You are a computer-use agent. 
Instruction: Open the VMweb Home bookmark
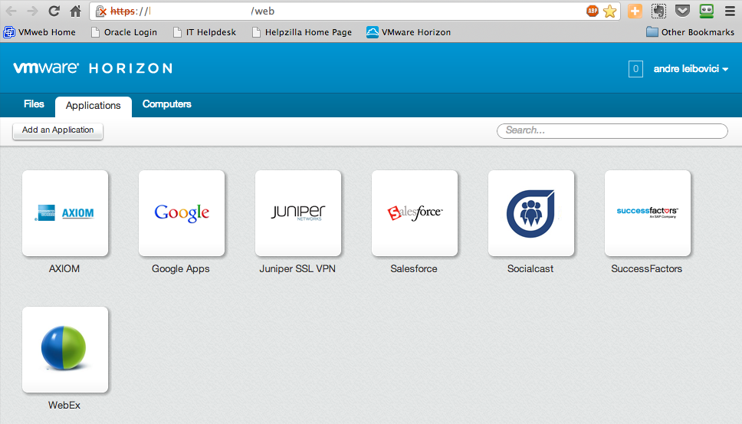[40, 32]
